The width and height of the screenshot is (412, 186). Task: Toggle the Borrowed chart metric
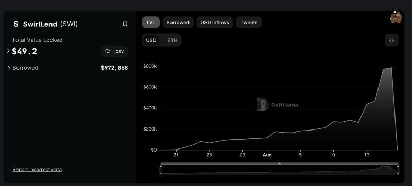tap(178, 23)
